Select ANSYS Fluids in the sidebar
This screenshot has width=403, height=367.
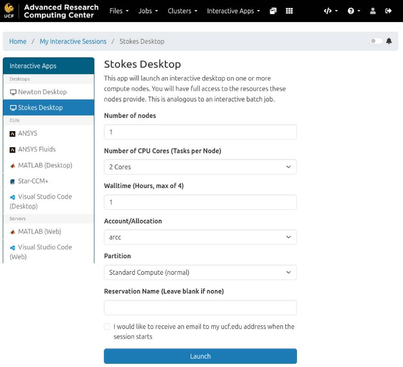[49, 150]
